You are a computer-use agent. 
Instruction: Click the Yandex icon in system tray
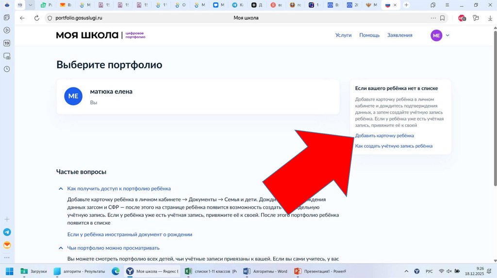(417, 271)
